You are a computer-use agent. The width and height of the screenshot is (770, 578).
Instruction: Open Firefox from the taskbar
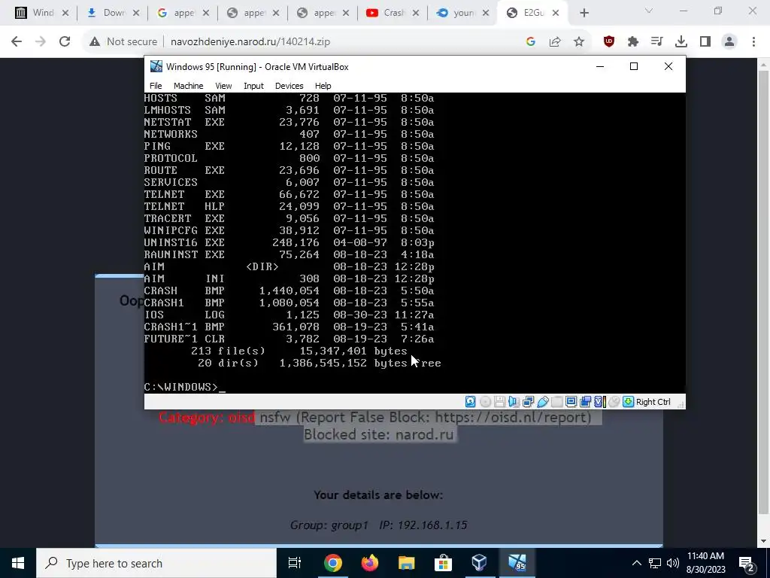coord(370,563)
